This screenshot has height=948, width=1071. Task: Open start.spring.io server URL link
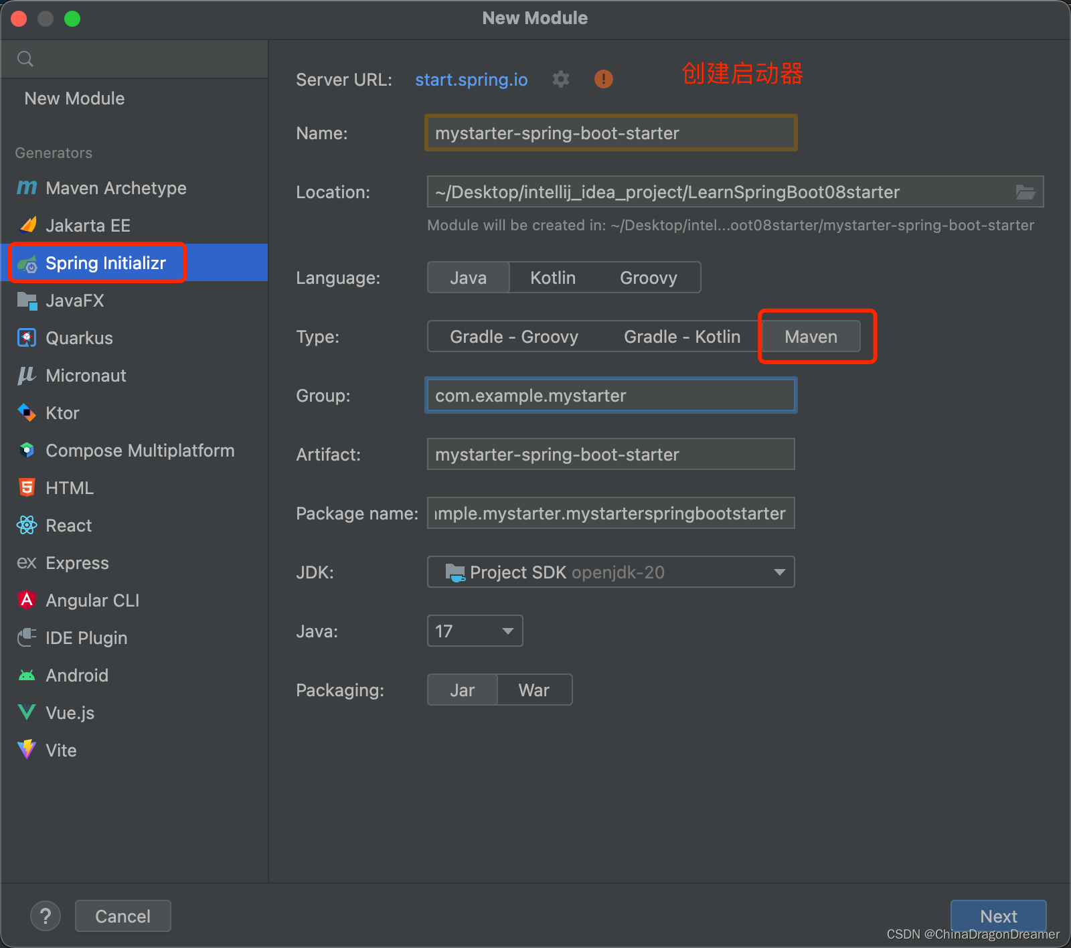tap(471, 80)
